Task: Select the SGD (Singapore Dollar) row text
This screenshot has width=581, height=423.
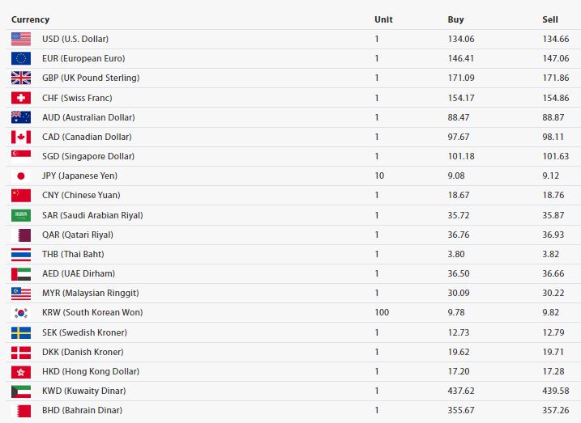Action: pyautogui.click(x=88, y=156)
